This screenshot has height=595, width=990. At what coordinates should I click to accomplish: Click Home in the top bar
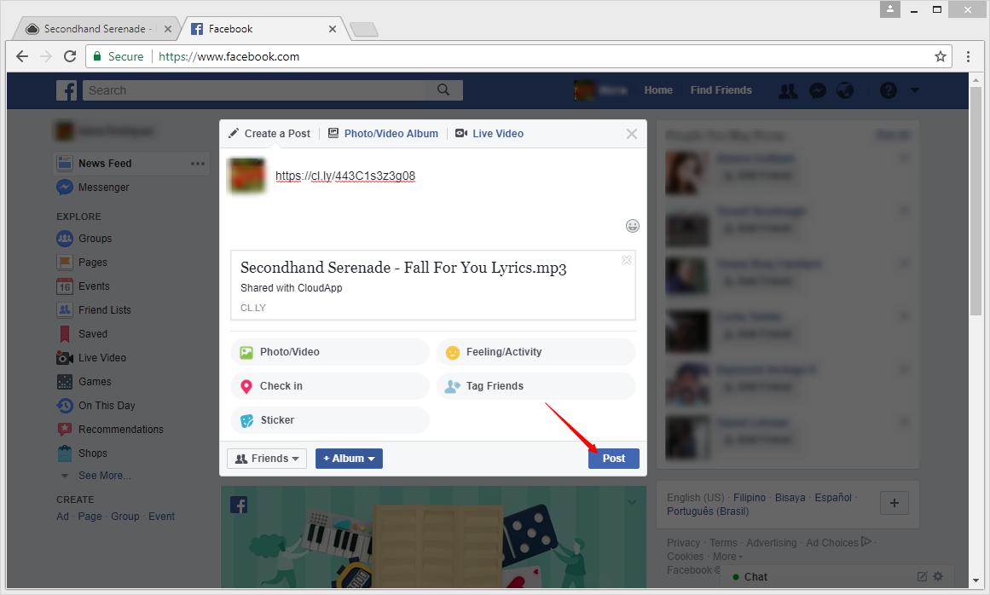(x=658, y=90)
